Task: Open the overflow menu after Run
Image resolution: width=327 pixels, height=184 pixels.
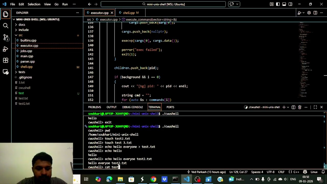Action: pyautogui.click(x=74, y=4)
